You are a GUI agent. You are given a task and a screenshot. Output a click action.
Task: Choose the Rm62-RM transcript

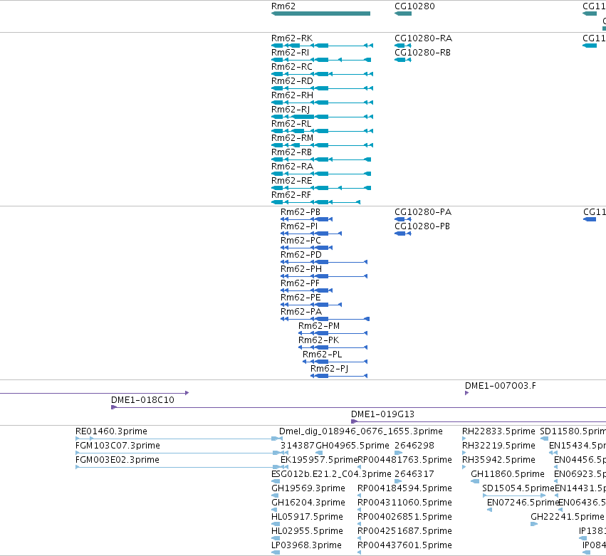click(x=323, y=145)
